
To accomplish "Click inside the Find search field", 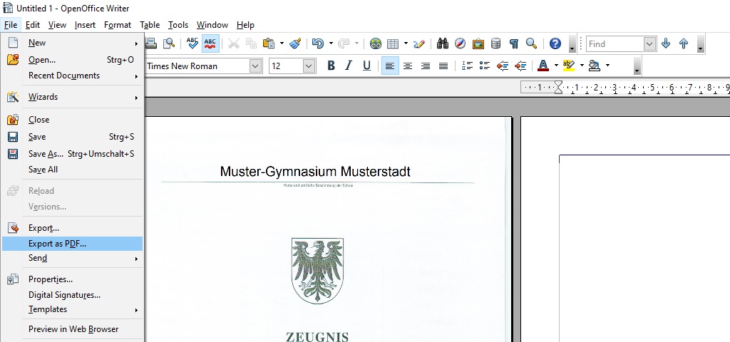I will 613,43.
